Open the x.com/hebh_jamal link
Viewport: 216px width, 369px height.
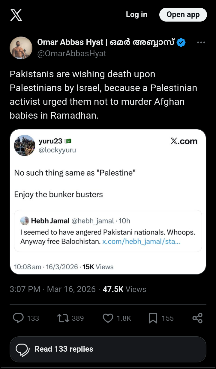pyautogui.click(x=141, y=241)
